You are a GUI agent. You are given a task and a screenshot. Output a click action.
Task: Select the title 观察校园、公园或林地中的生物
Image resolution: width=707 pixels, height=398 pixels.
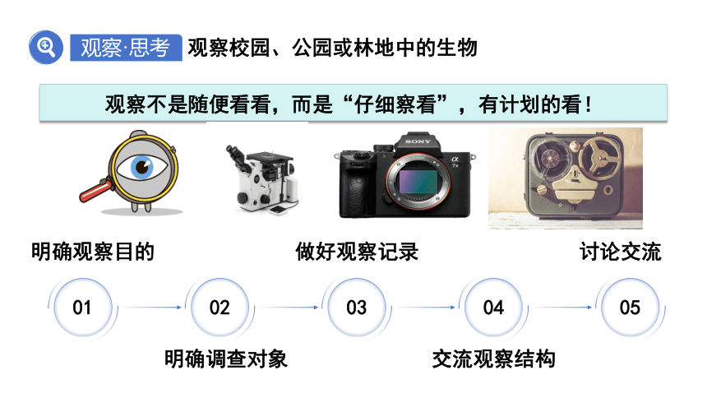(x=332, y=48)
